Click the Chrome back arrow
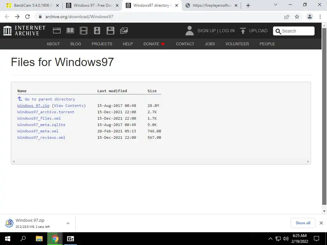 (7, 17)
